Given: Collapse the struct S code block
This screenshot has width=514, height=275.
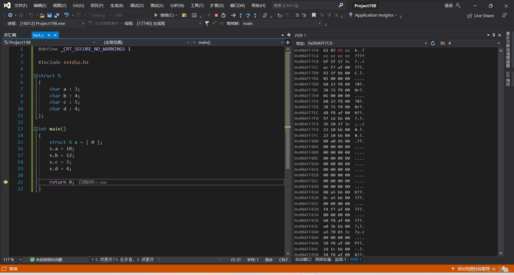Looking at the screenshot, I should click(x=36, y=76).
